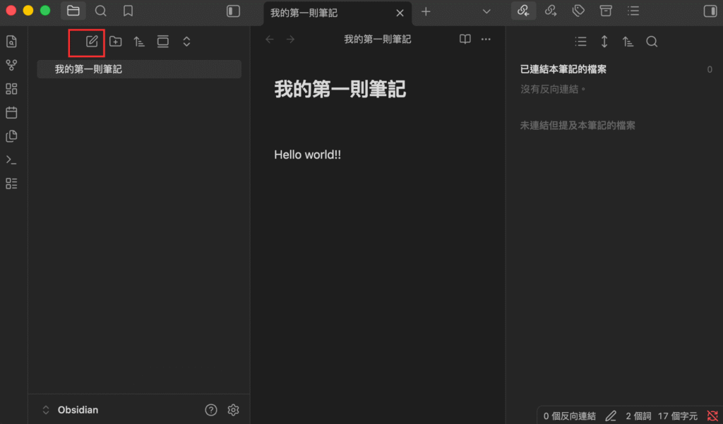723x424 pixels.
Task: Expand 未連結但提及本筆記的檔案 section
Action: click(x=578, y=126)
